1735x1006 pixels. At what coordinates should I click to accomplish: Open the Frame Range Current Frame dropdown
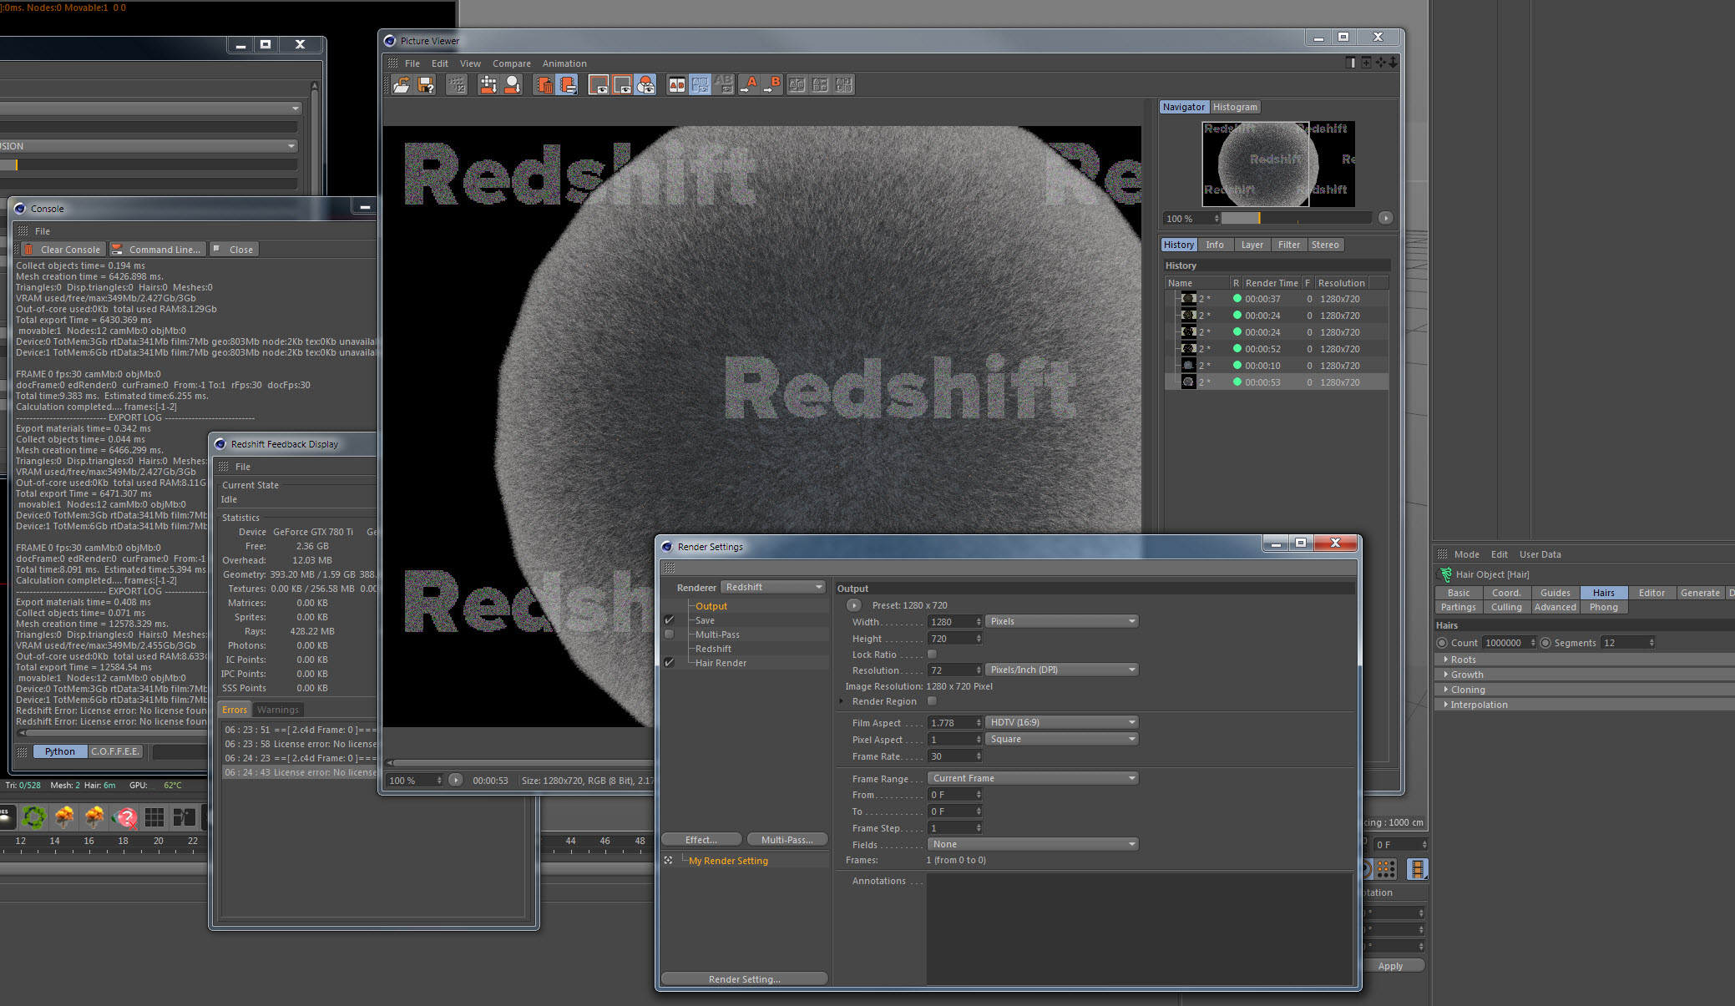click(x=1034, y=778)
